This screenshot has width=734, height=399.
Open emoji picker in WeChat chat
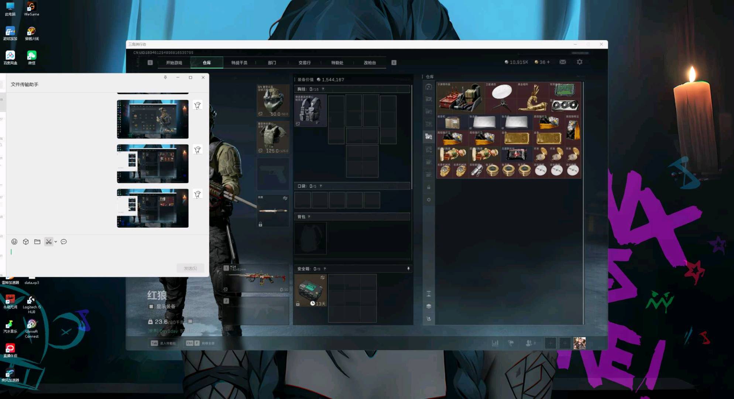(x=14, y=242)
